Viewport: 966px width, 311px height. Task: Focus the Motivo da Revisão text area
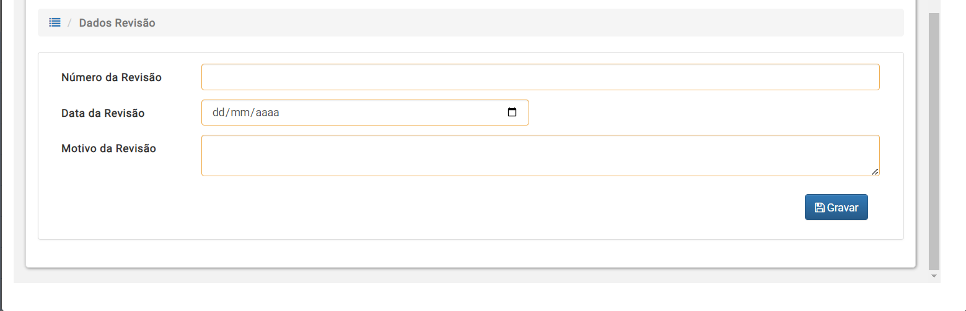[x=540, y=155]
